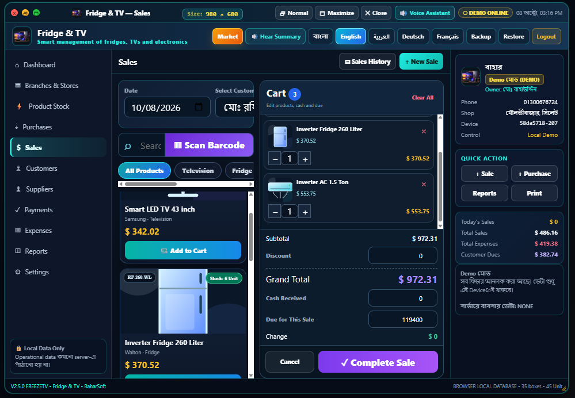Decrease Inverter AC 1.5 Ton quantity
The width and height of the screenshot is (575, 398).
point(275,212)
